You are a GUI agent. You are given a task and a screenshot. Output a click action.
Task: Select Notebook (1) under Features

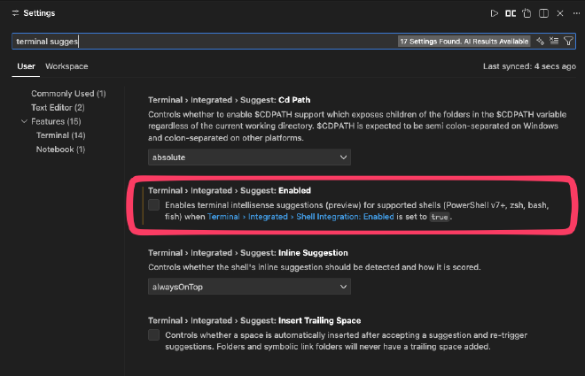point(60,150)
